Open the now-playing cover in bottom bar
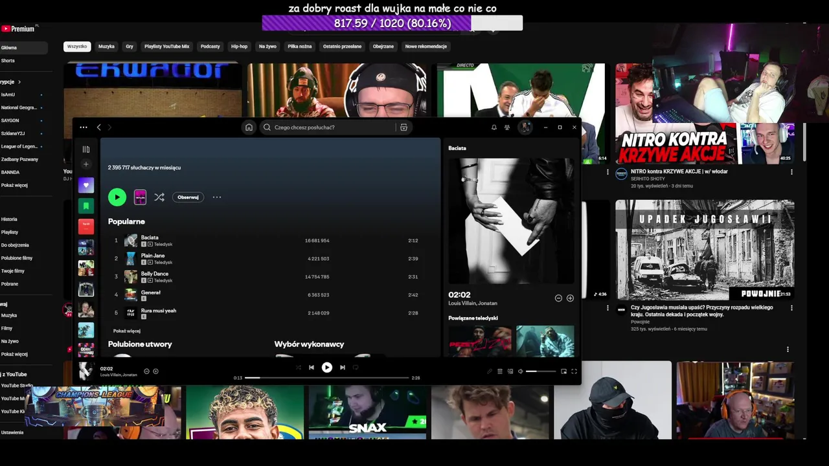Image resolution: width=829 pixels, height=466 pixels. click(86, 372)
